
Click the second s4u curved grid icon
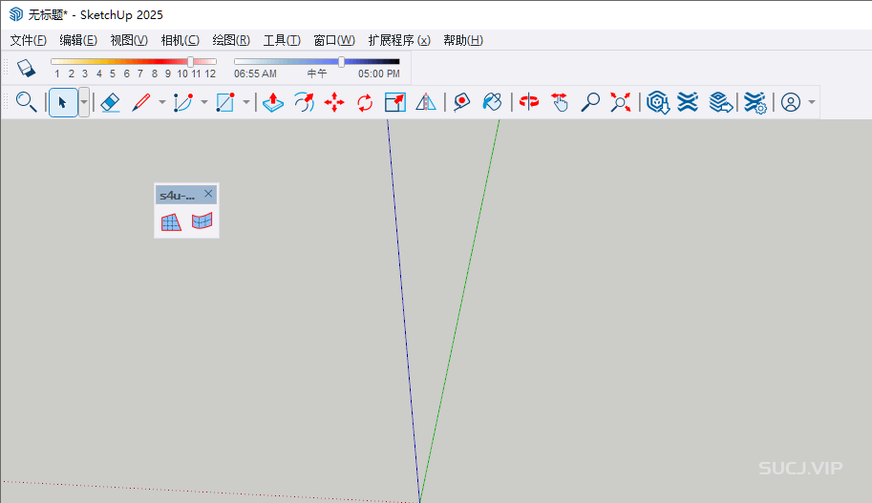[x=202, y=221]
